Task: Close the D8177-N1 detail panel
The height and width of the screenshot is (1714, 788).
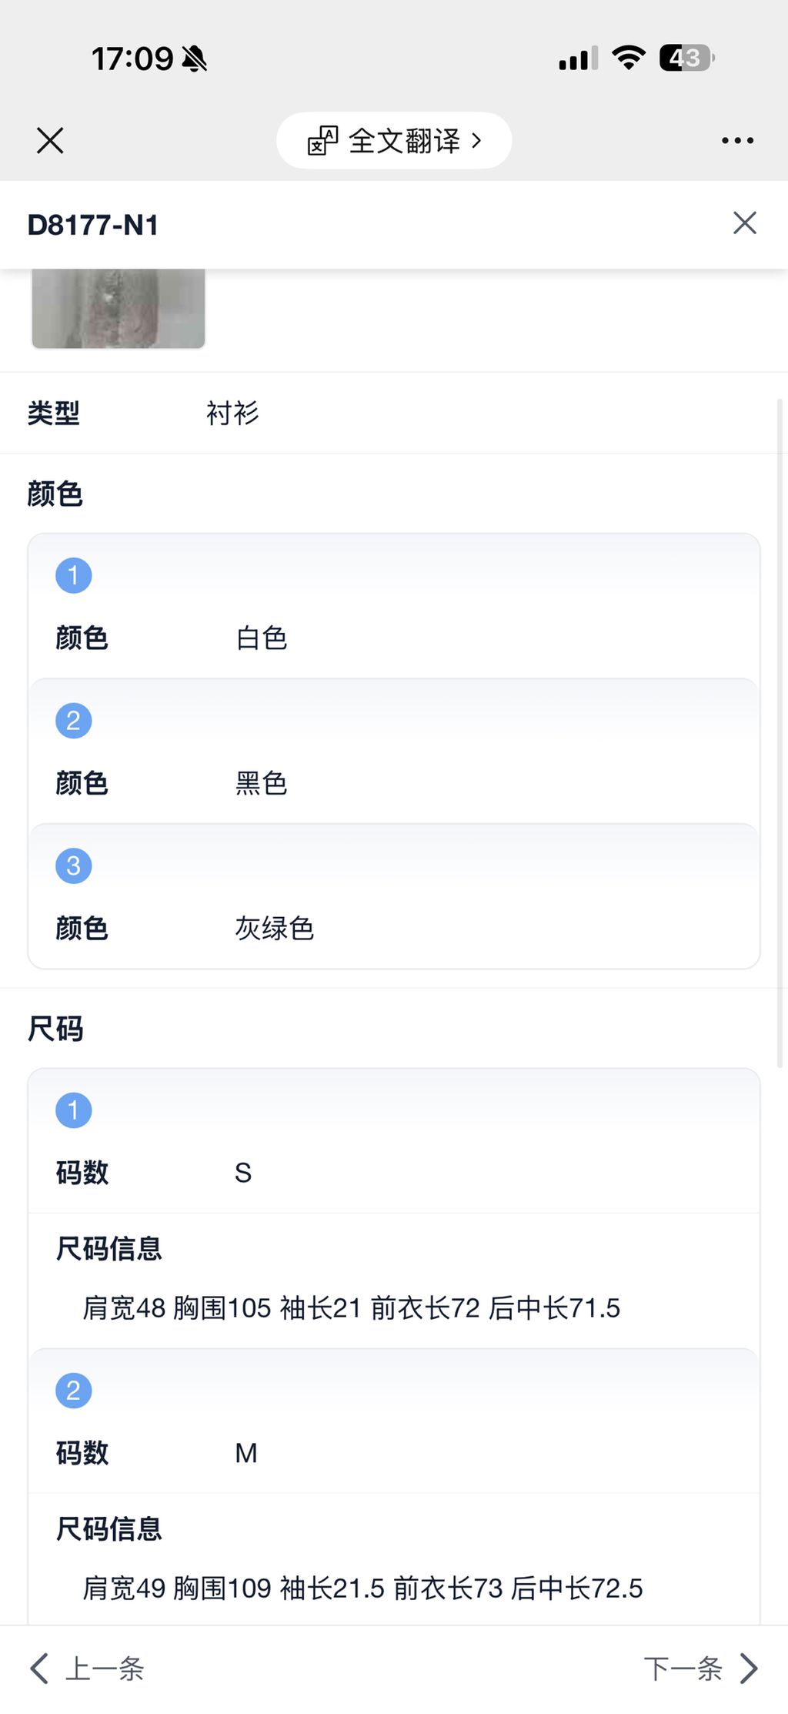Action: pyautogui.click(x=744, y=223)
